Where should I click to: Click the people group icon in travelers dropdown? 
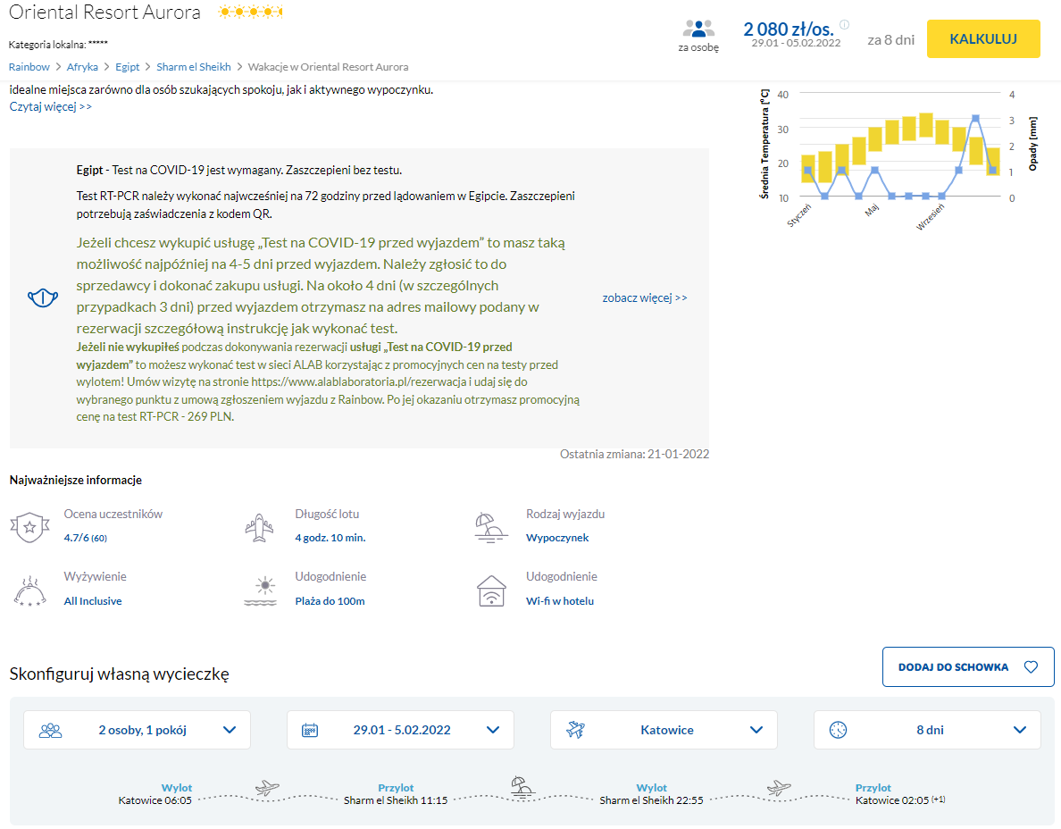coord(51,730)
